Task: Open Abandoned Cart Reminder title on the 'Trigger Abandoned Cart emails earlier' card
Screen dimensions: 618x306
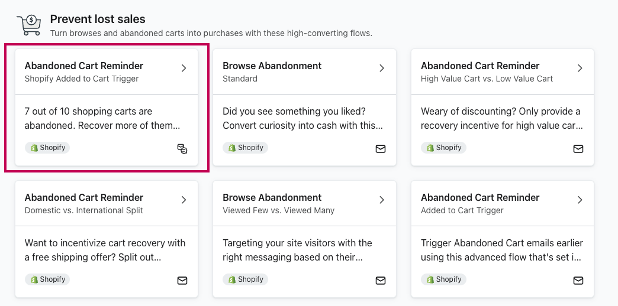Action: 480,197
